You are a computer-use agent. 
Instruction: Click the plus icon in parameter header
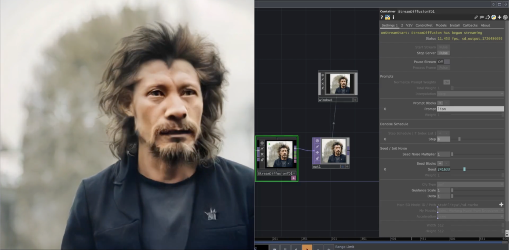499,17
